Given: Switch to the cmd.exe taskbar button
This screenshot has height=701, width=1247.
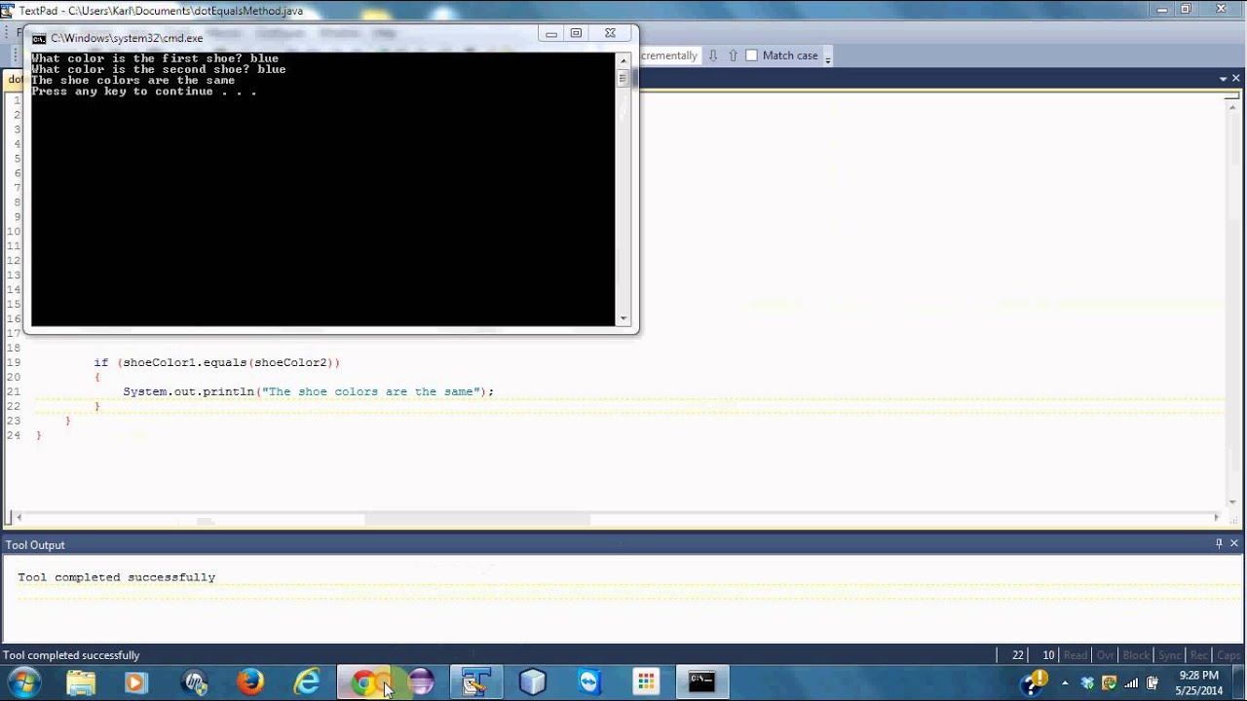Looking at the screenshot, I should (702, 683).
